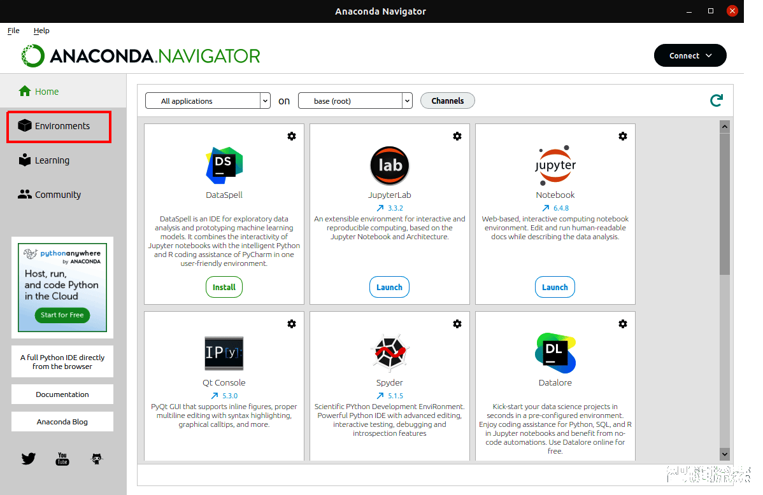Viewport: 763px width, 495px height.
Task: Open the Channels dialog
Action: [x=448, y=101]
